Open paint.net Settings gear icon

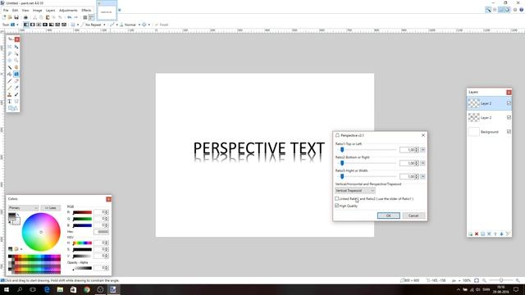(515, 10)
